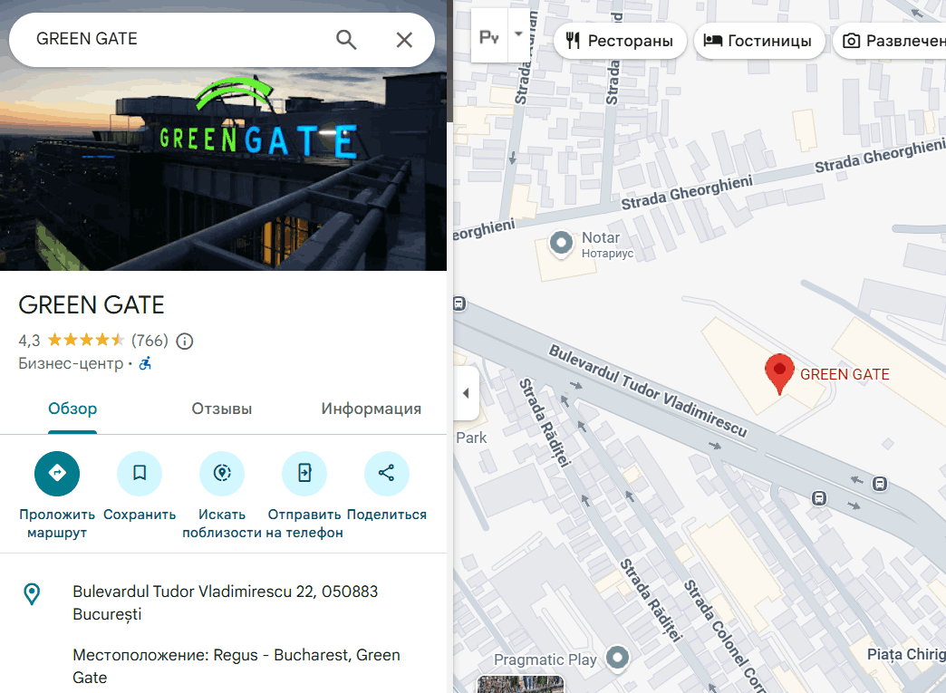Viewport: 946px width, 693px height.
Task: Select the Notar map marker
Action: (x=561, y=244)
